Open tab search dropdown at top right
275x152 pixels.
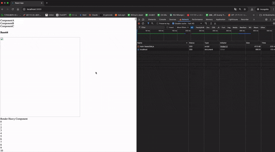tap(274, 3)
